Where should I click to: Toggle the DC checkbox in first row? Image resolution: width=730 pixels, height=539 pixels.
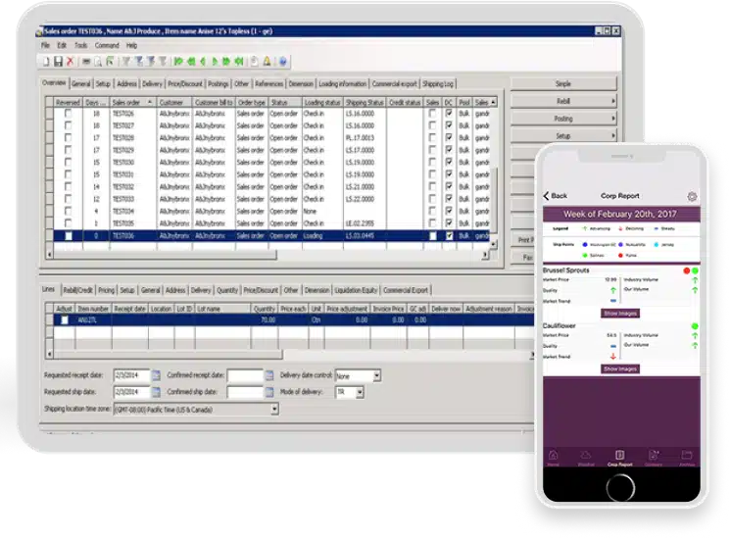(x=449, y=114)
